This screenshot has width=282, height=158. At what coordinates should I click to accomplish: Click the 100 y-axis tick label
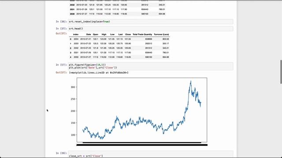click(73, 135)
